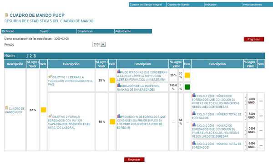Click the checkmark icon for Objetivo 1
Image resolution: width=273 pixels, height=164 pixels.
click(50, 77)
